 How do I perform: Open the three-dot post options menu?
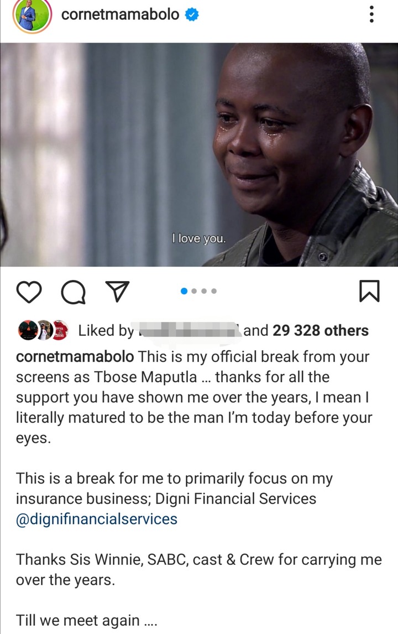point(371,14)
